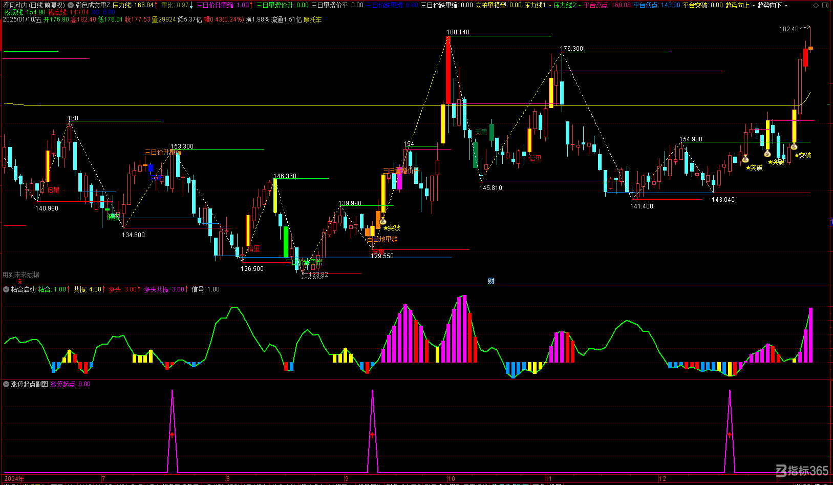Image resolution: width=833 pixels, height=485 pixels.
Task: Click 平台低点: 143.00 label
Action: pyautogui.click(x=657, y=5)
